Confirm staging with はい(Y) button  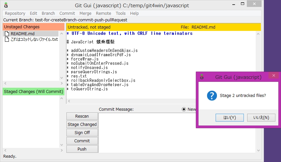(230, 118)
